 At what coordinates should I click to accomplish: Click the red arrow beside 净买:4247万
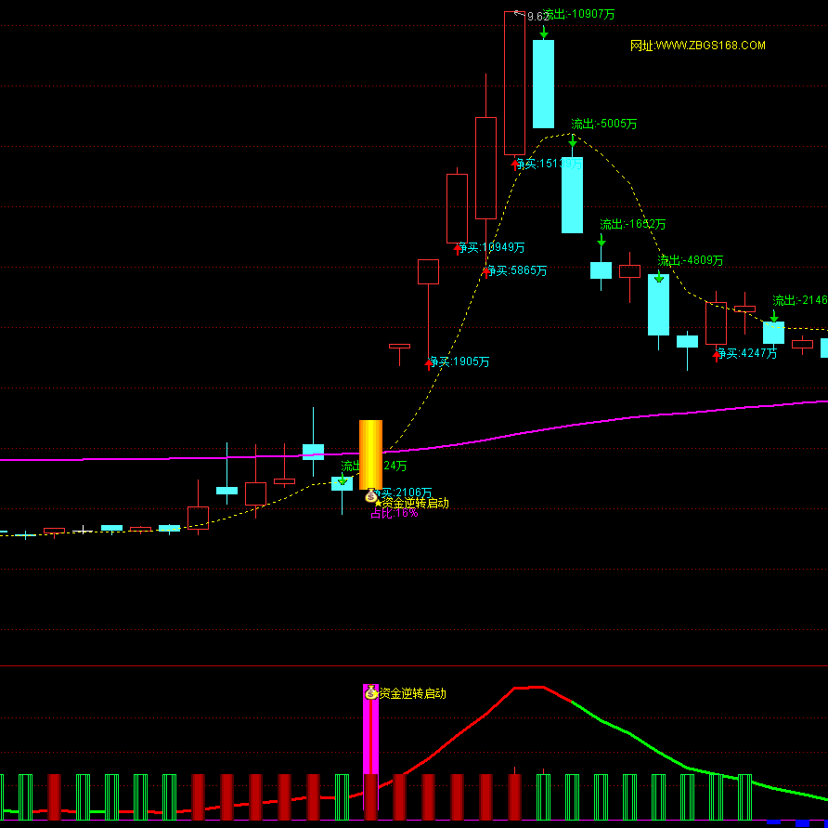pyautogui.click(x=717, y=354)
